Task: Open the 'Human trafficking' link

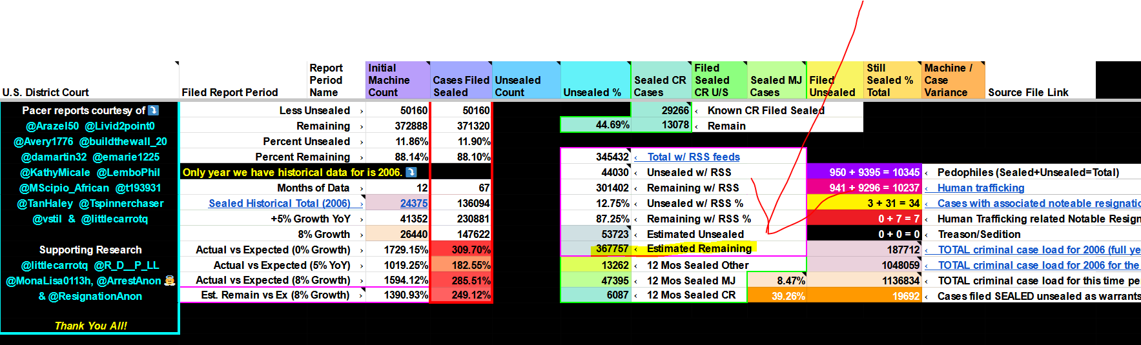Action: click(981, 188)
